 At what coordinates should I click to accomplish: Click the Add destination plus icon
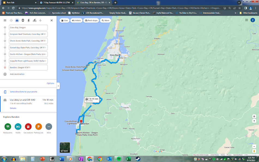click(x=5, y=74)
